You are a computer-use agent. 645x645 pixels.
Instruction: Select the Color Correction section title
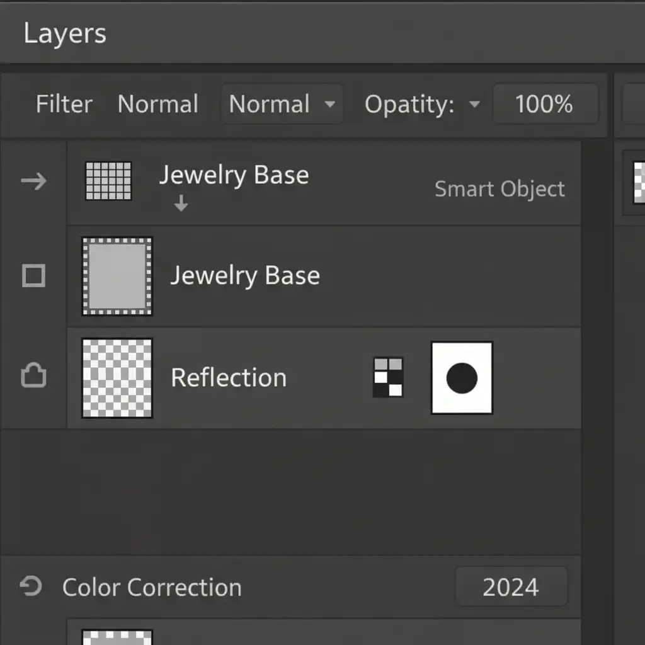pyautogui.click(x=152, y=587)
